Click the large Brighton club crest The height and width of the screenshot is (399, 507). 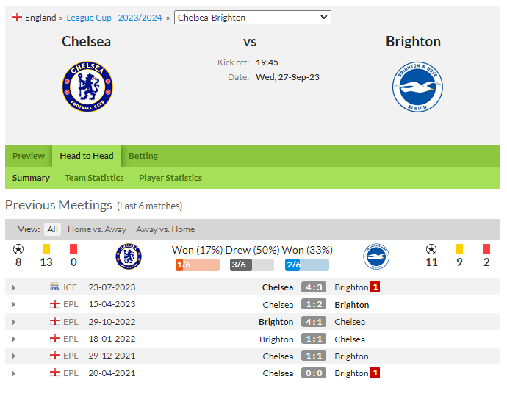pyautogui.click(x=417, y=87)
